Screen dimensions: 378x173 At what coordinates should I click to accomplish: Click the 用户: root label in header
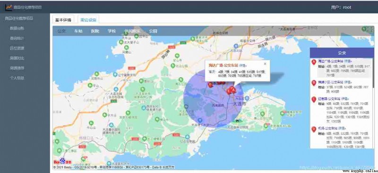click(341, 8)
